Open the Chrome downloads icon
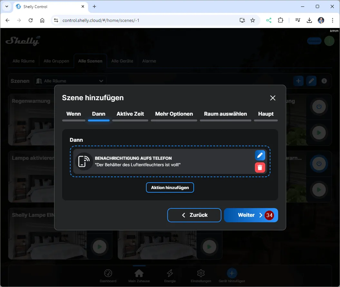This screenshot has height=287, width=340. point(309,20)
